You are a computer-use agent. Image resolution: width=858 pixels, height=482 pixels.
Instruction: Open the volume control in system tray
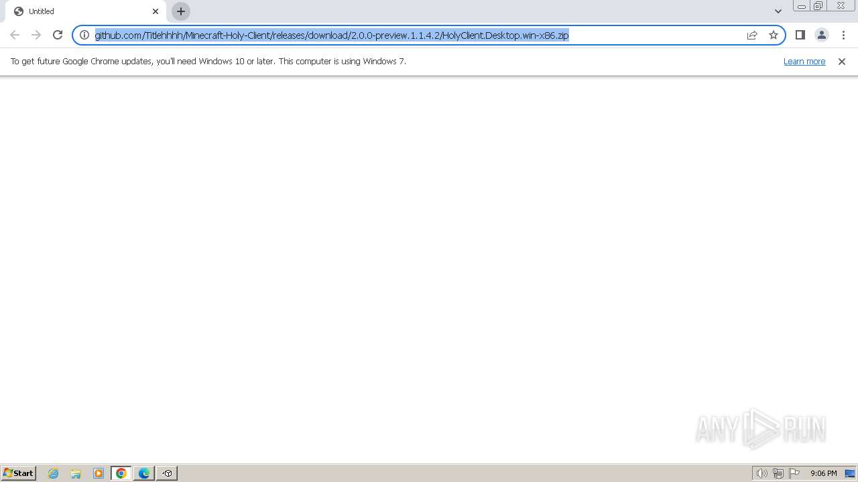762,473
